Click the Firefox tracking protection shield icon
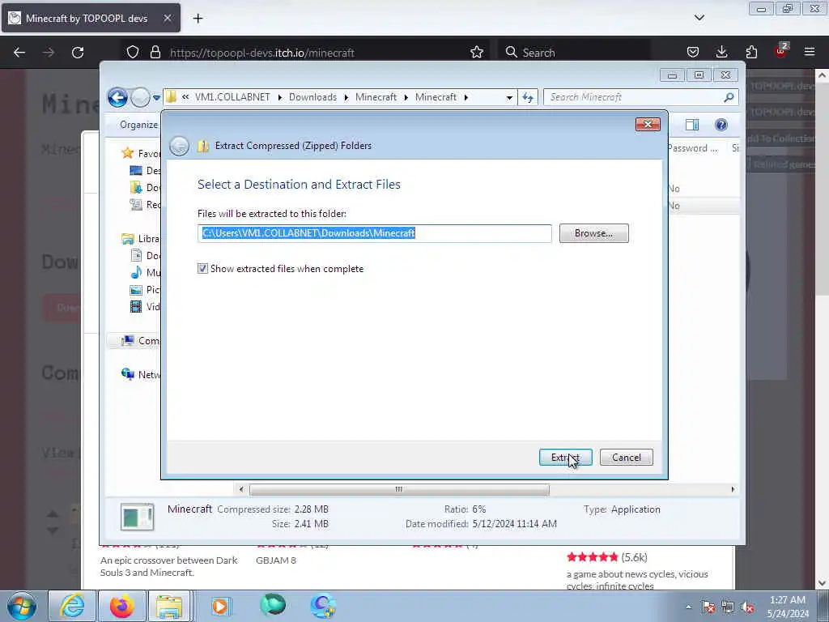The height and width of the screenshot is (622, 829). (133, 53)
